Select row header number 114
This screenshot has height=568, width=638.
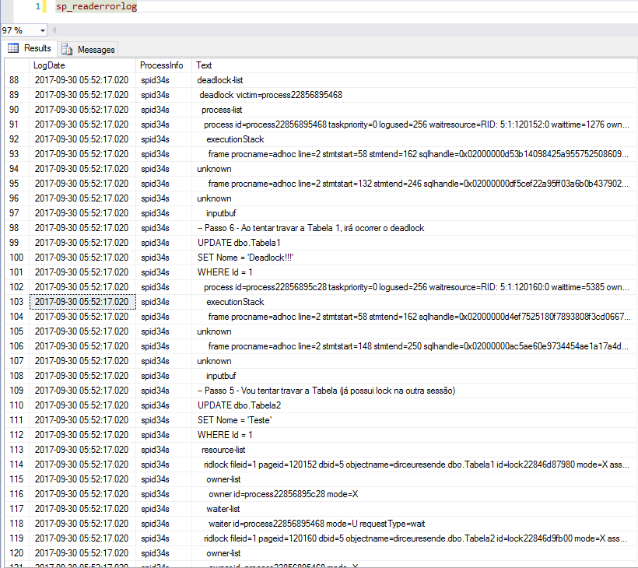pyautogui.click(x=16, y=465)
